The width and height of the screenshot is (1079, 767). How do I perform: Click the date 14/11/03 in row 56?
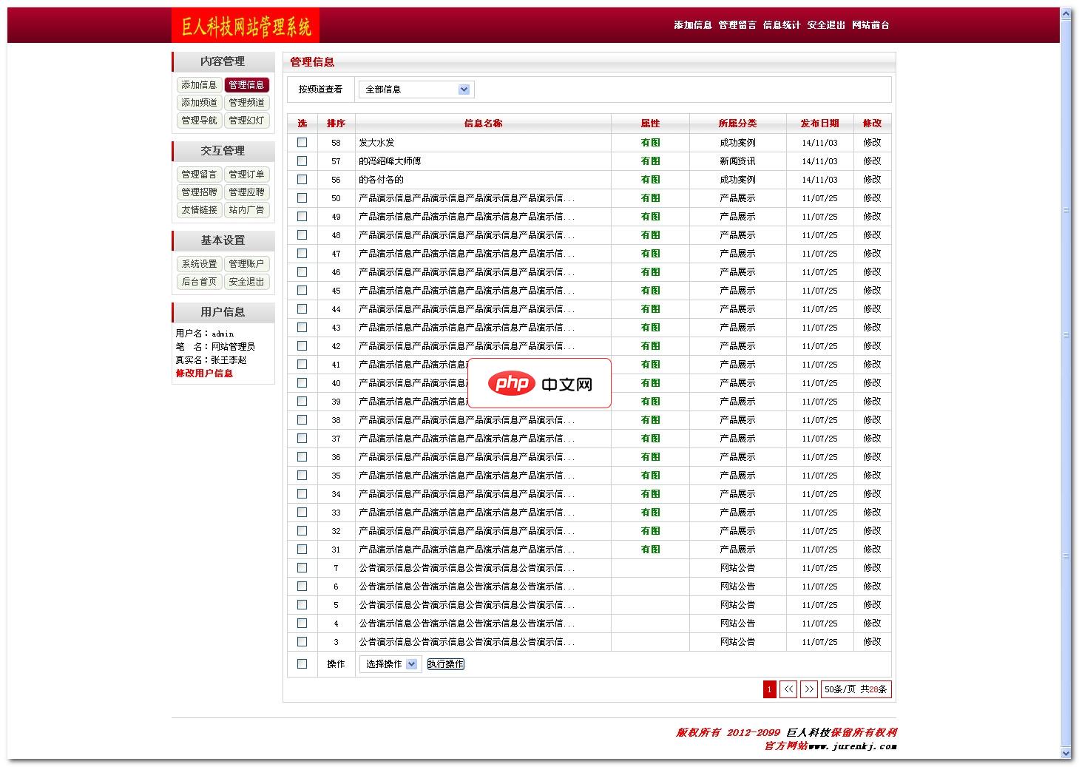pos(819,180)
